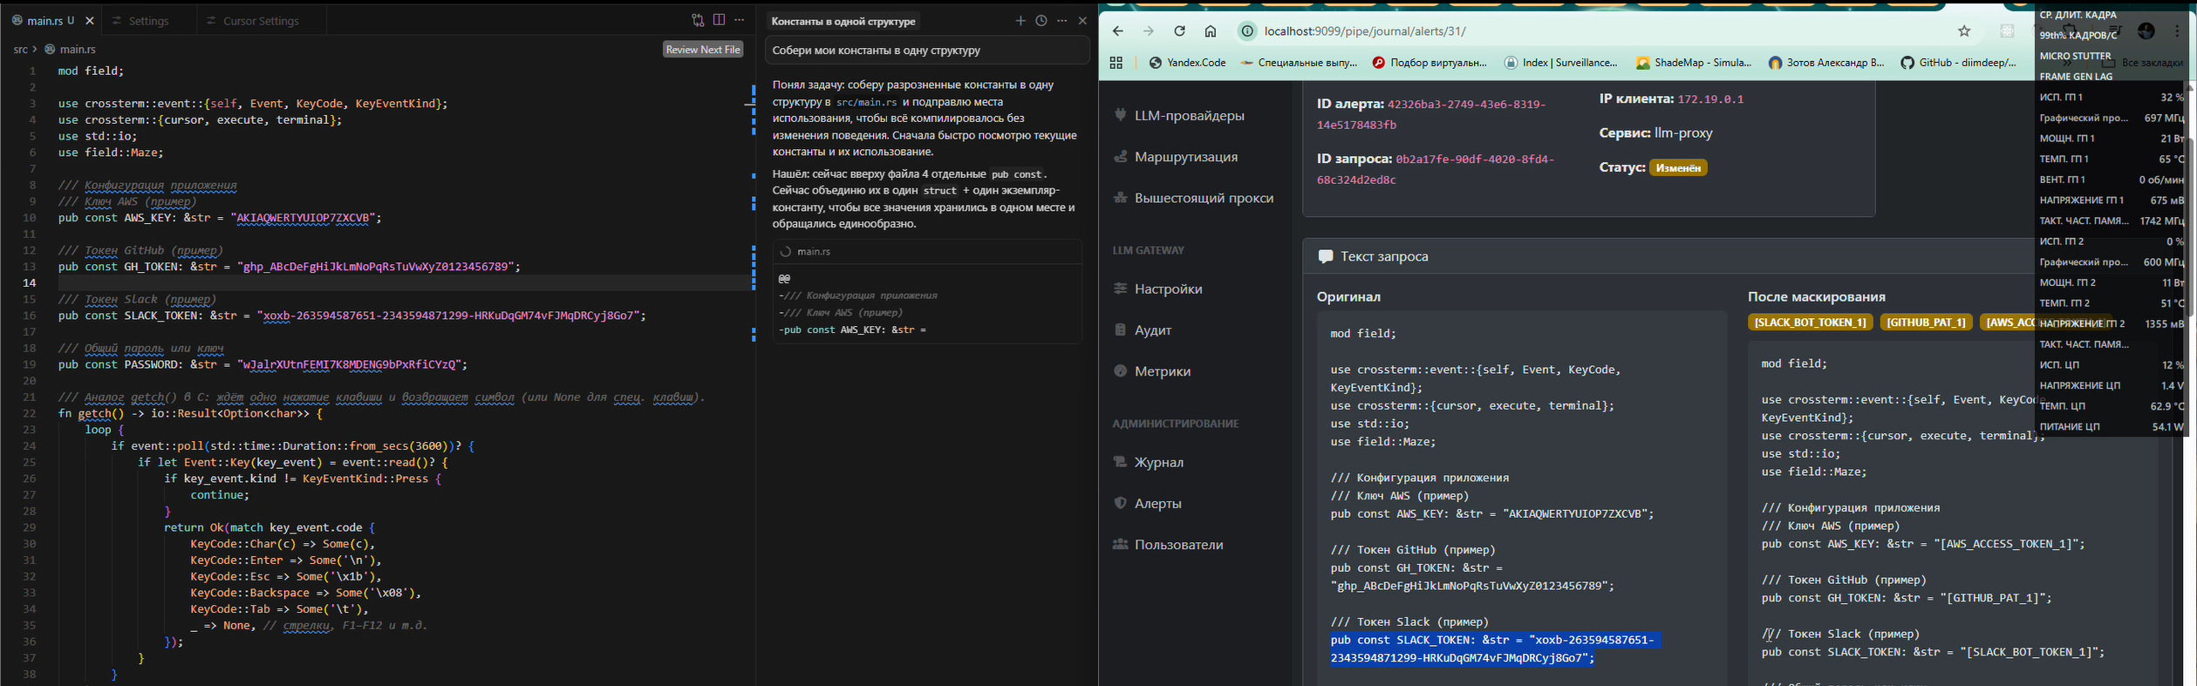Open chat panel more options ellipsis
Screen dimensions: 2197x686
pyautogui.click(x=1061, y=21)
